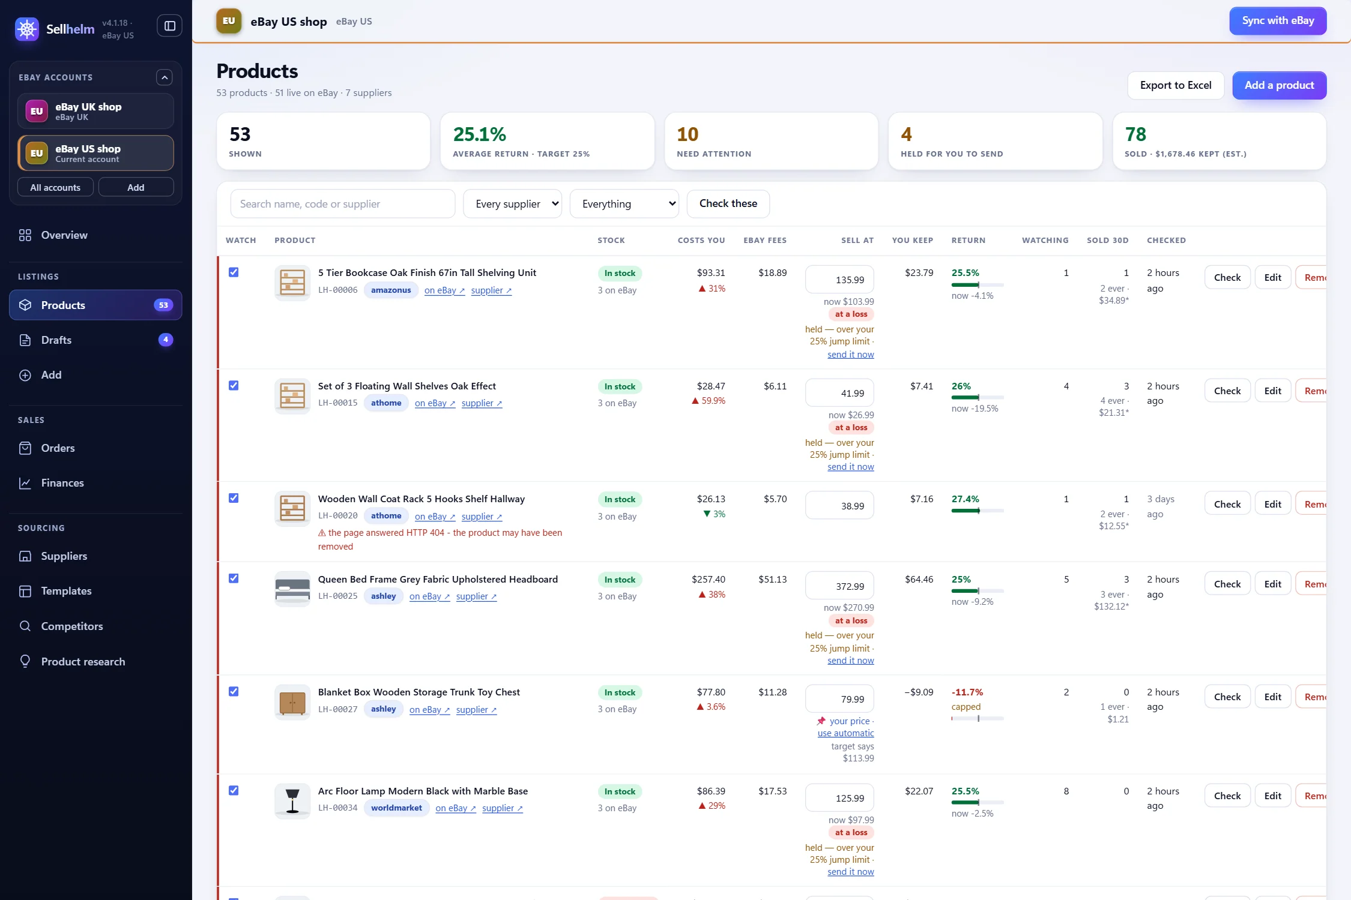Open the Finances page
This screenshot has width=1351, height=900.
[x=95, y=483]
